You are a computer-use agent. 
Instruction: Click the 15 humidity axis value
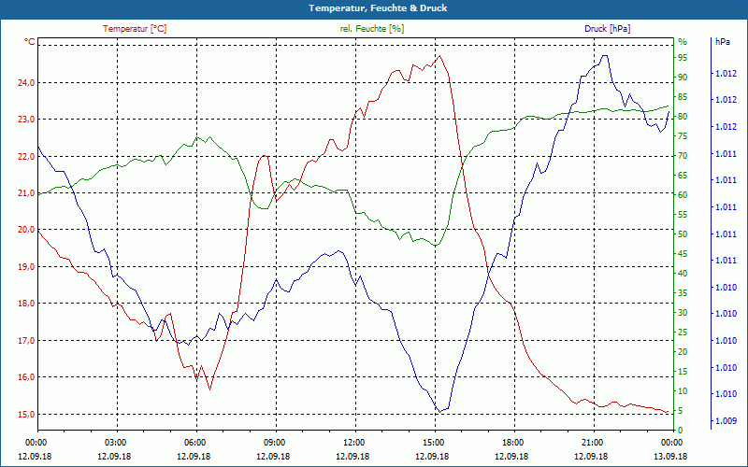pyautogui.click(x=683, y=372)
